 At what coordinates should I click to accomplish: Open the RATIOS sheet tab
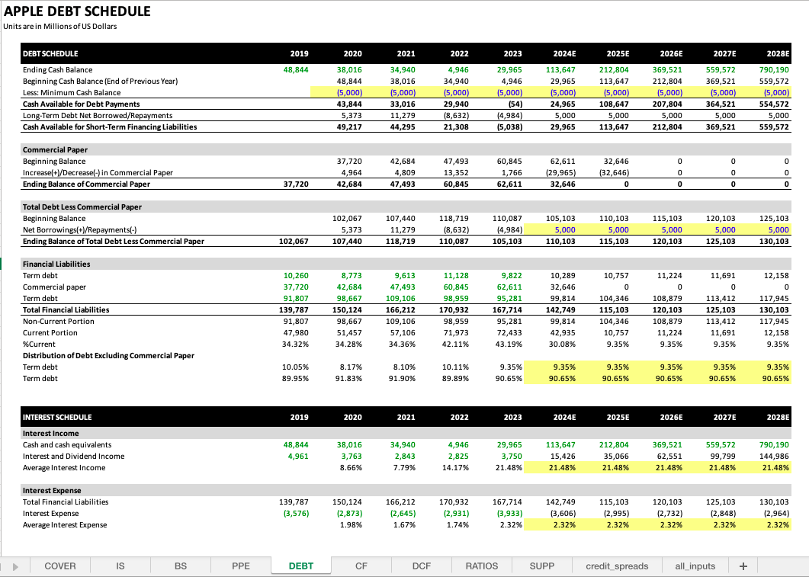(x=481, y=566)
